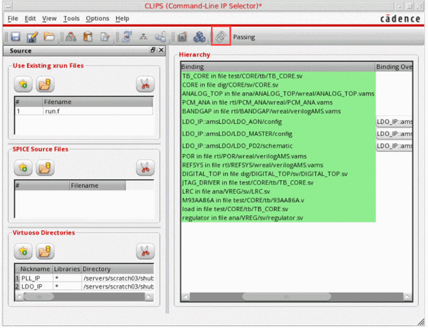
Task: Select the JTAG_DRIVER binding row
Action: pos(278,183)
